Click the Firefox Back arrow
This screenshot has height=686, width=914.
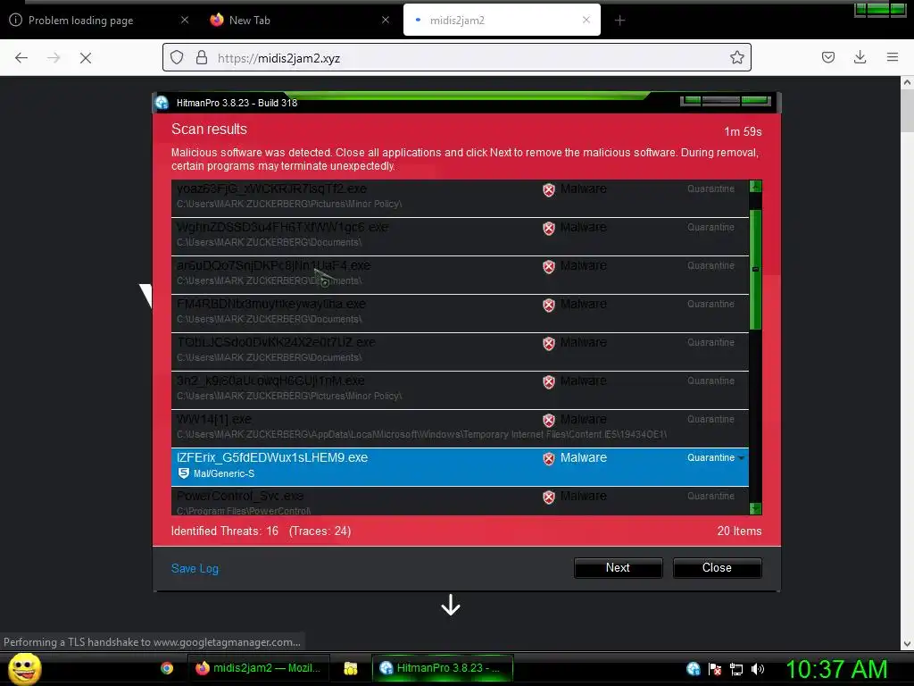pos(21,58)
